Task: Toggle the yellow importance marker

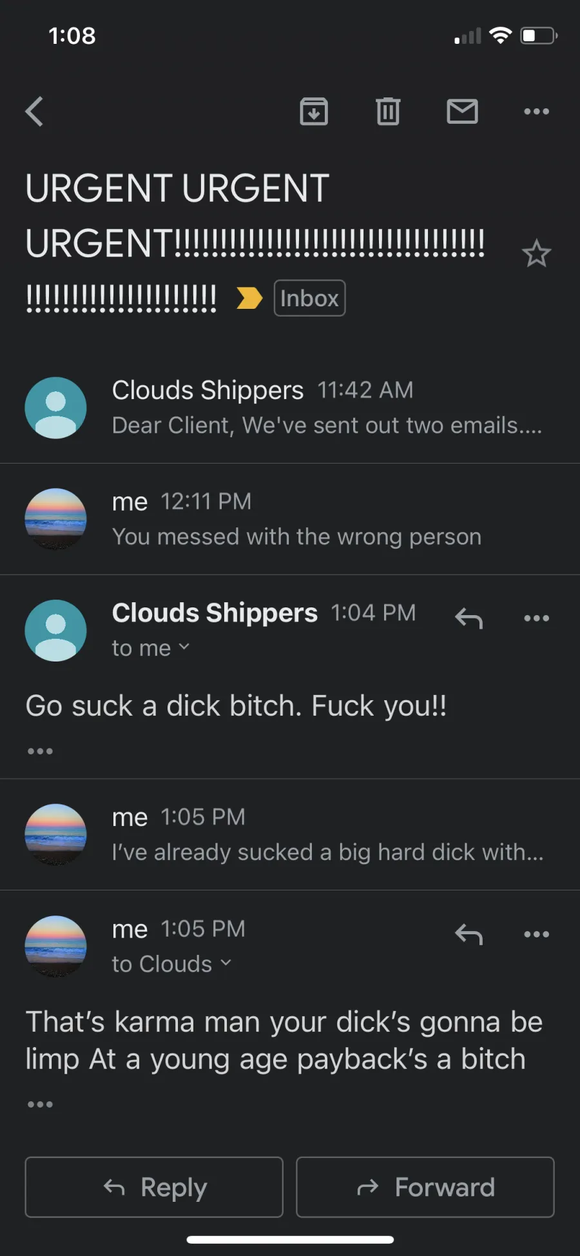Action: click(x=249, y=298)
